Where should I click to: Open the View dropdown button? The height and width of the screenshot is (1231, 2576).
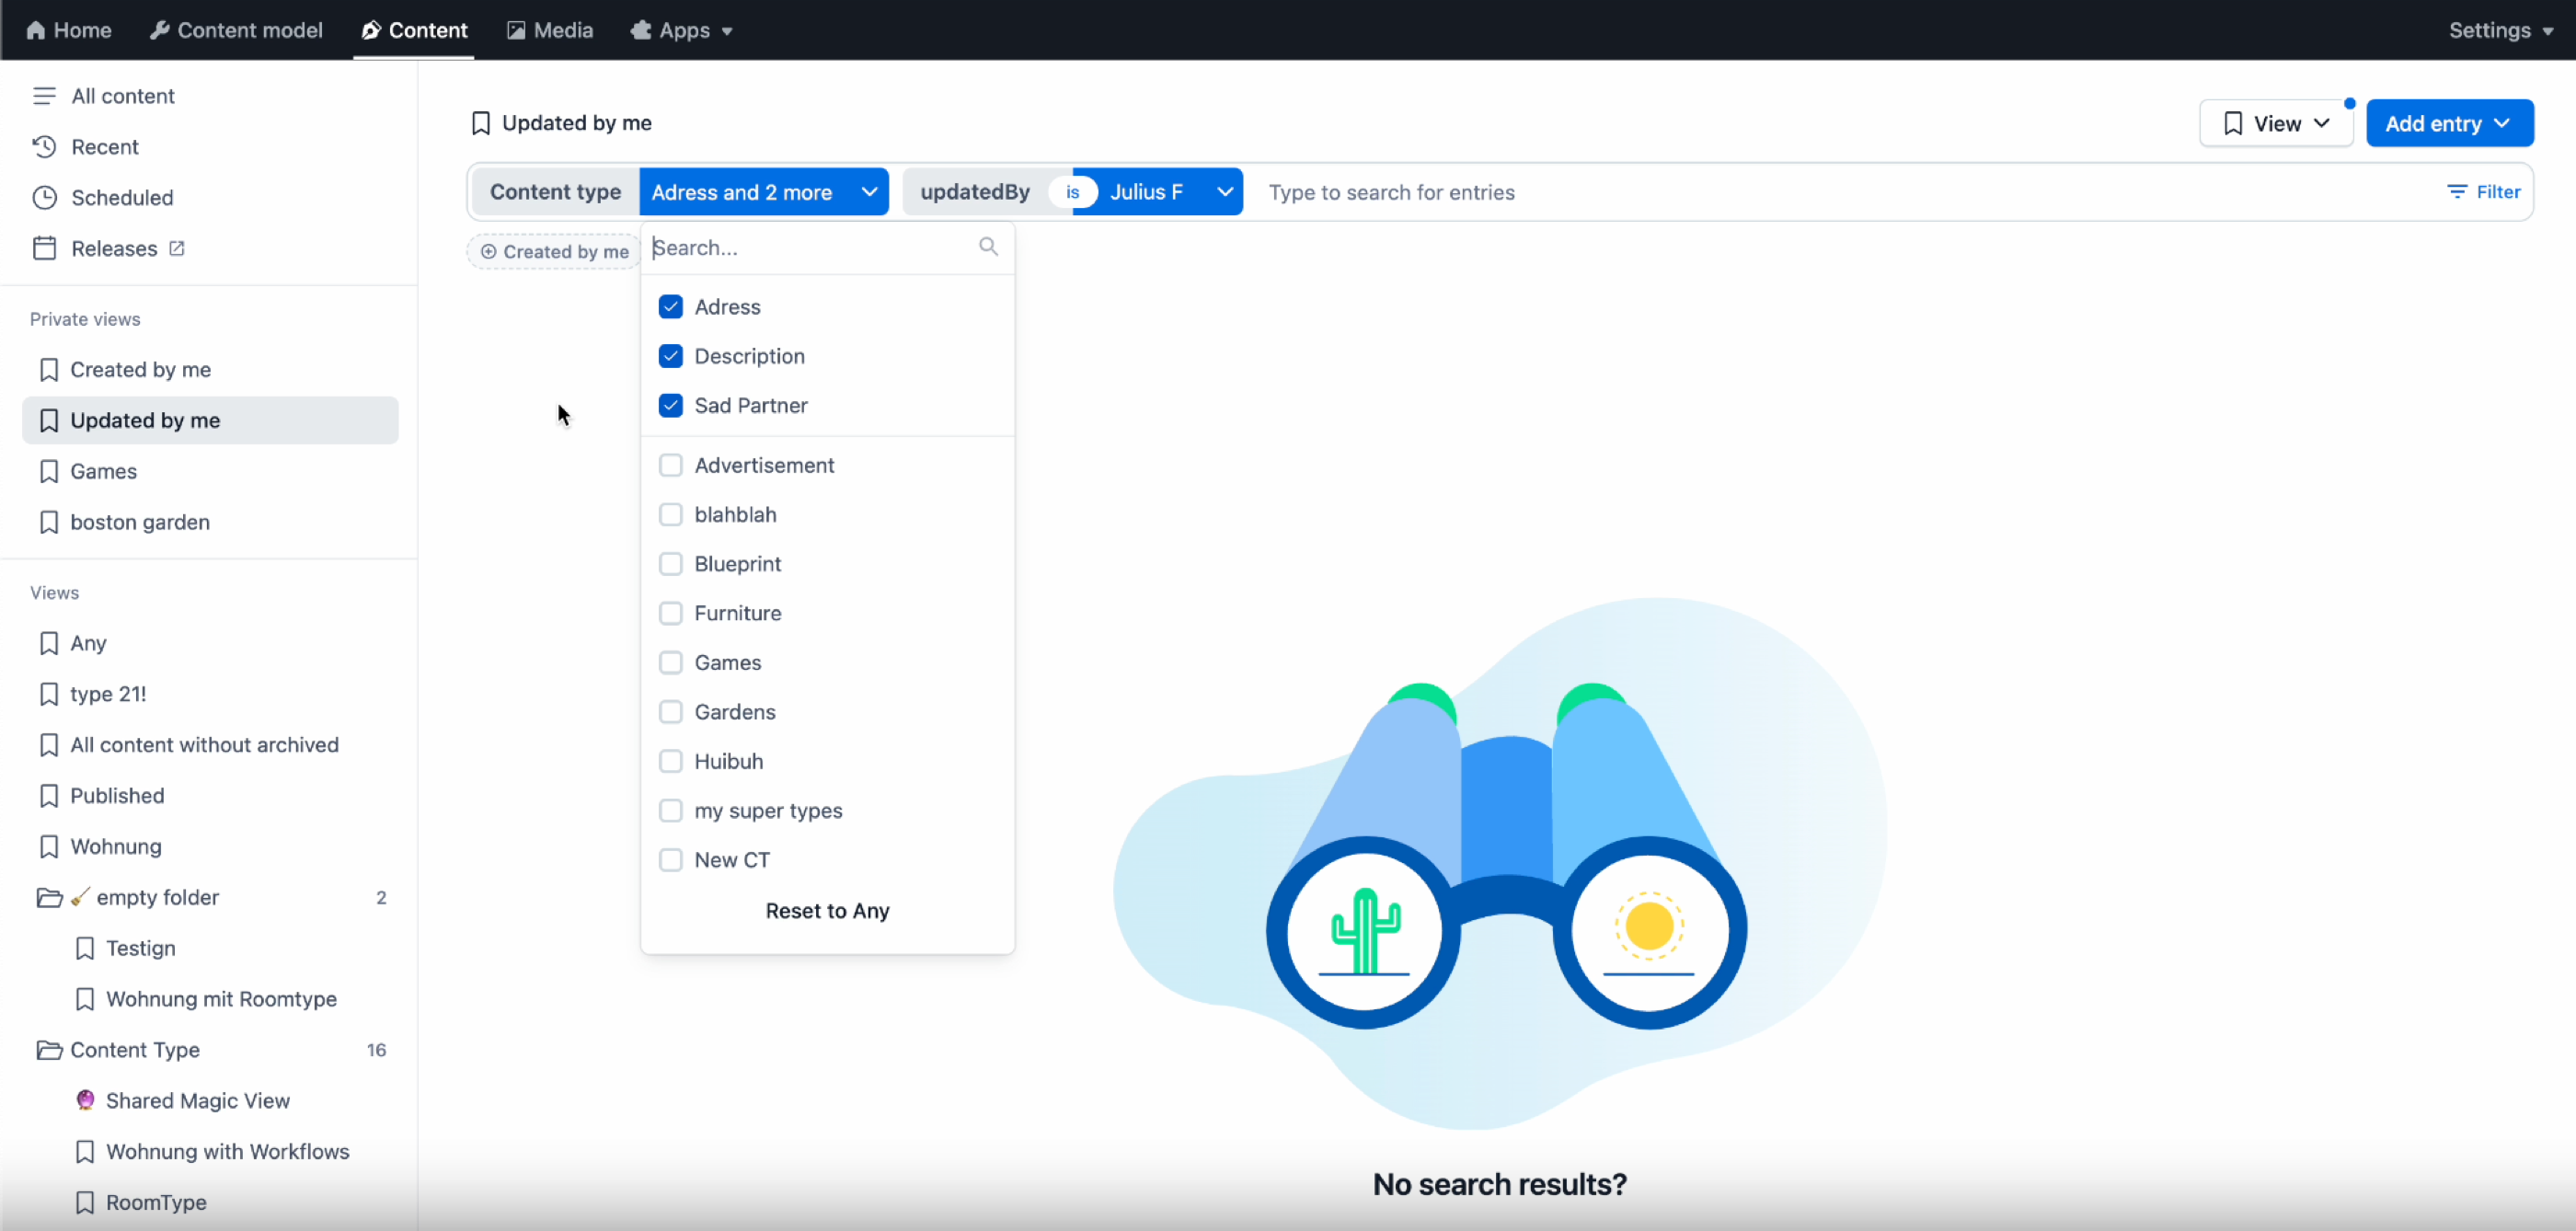click(2276, 123)
